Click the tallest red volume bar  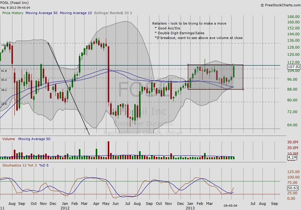coord(108,150)
